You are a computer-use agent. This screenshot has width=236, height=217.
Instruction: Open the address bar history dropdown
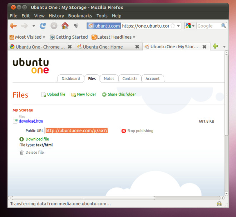[x=178, y=26]
